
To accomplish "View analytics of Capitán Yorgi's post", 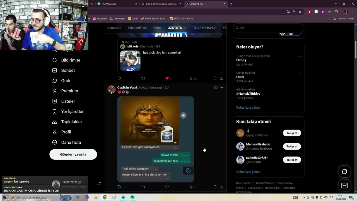I will [192, 187].
